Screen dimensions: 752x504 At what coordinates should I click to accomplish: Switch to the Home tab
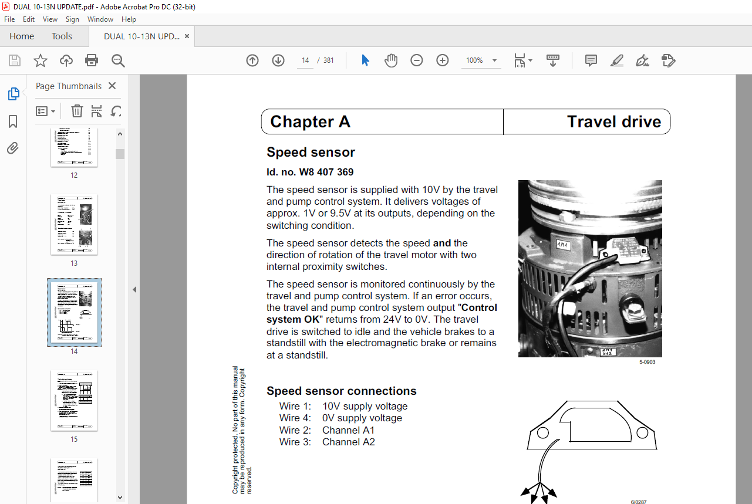(x=22, y=36)
